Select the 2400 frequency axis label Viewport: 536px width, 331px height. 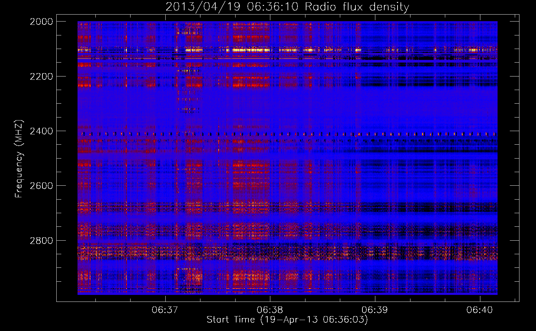[41, 131]
